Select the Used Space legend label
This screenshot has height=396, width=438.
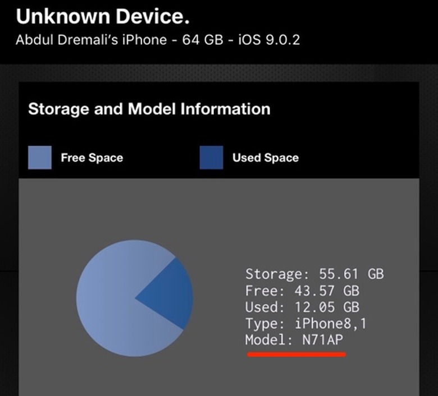click(x=266, y=158)
